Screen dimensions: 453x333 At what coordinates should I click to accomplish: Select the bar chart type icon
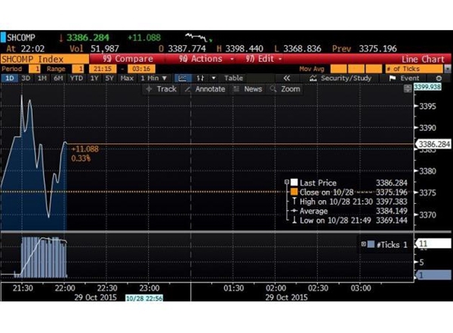(x=200, y=78)
